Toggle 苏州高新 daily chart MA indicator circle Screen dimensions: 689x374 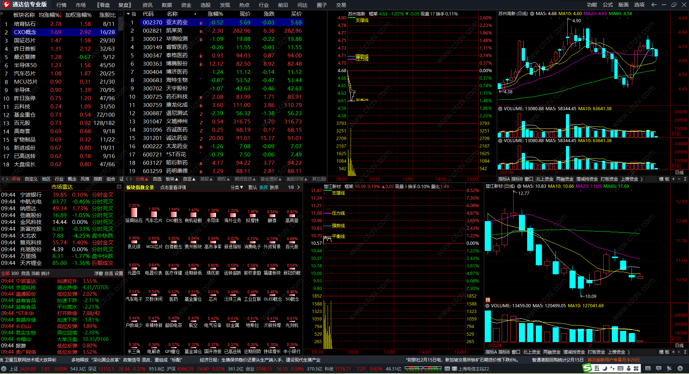pyautogui.click(x=532, y=14)
